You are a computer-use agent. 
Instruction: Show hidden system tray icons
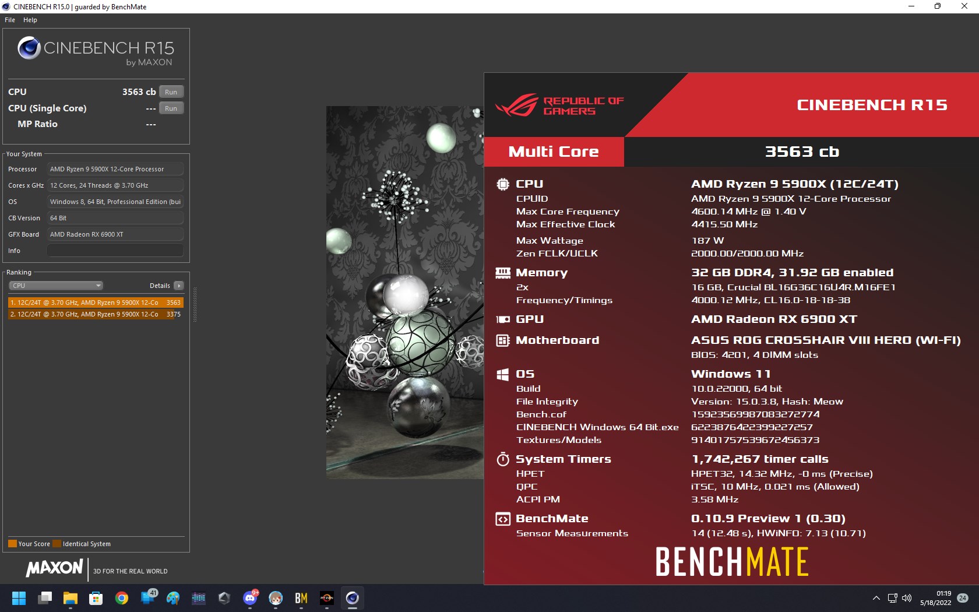pyautogui.click(x=876, y=598)
